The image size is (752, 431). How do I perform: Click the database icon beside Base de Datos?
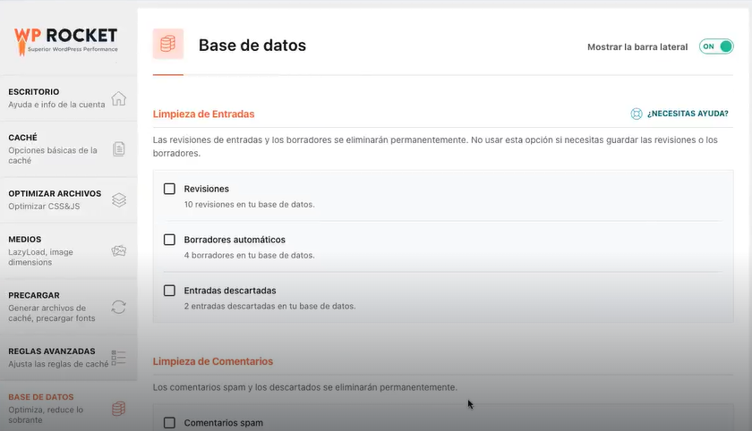[x=118, y=409]
